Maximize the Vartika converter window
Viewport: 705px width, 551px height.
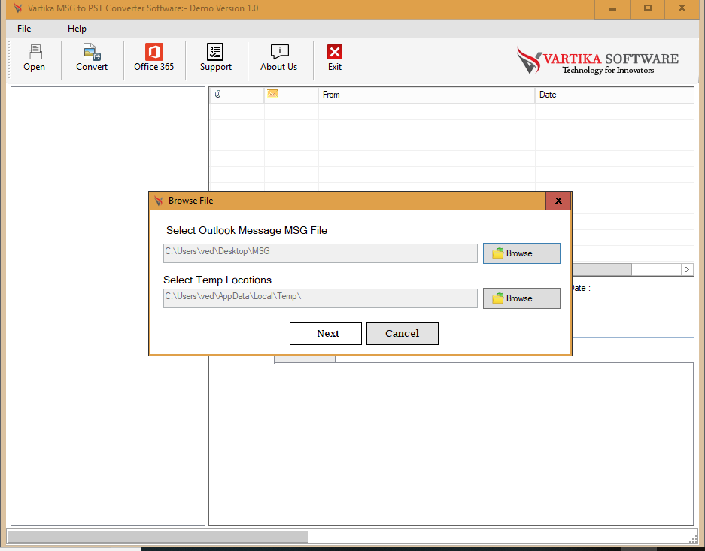coord(648,8)
